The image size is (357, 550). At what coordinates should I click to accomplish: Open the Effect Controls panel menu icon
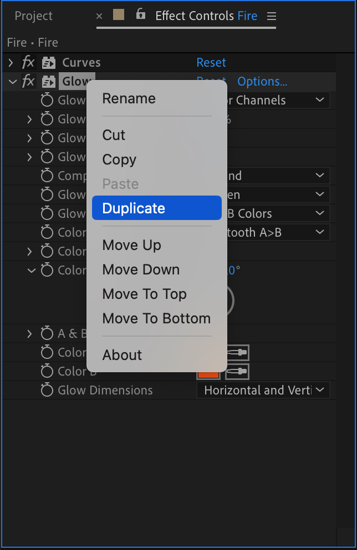(x=272, y=16)
